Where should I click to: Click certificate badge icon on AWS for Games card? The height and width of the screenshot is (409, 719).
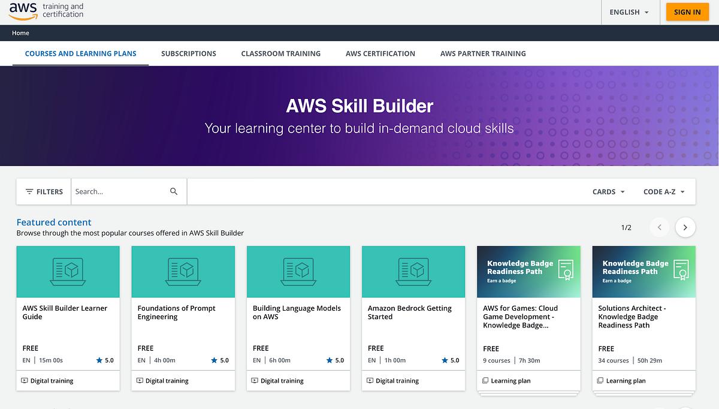click(566, 270)
